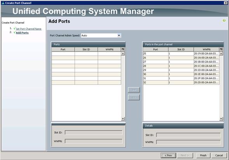Click WWPN 20:19:00:2A:6A:03 cell
Screen dimensions: 229x160
tap(206, 54)
